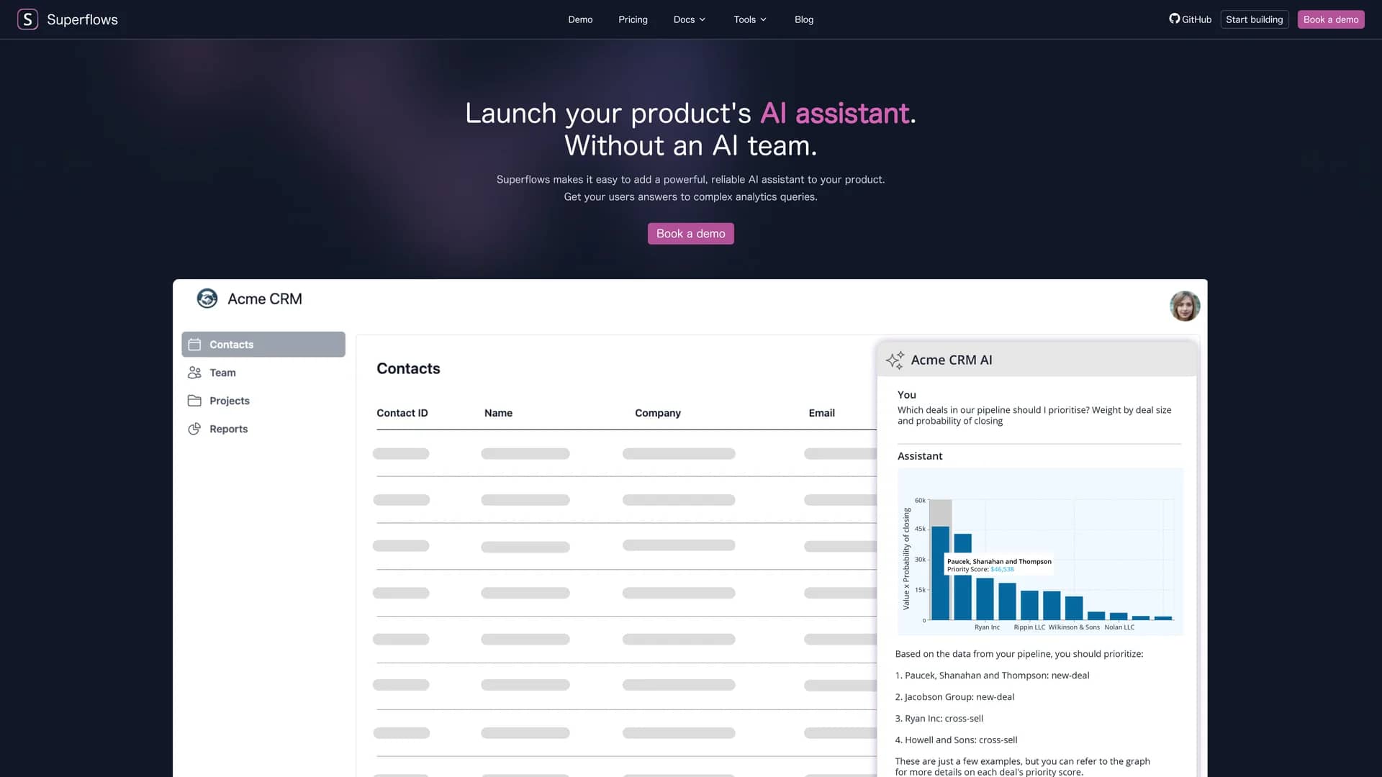Click the Reports pie chart icon

pyautogui.click(x=194, y=429)
